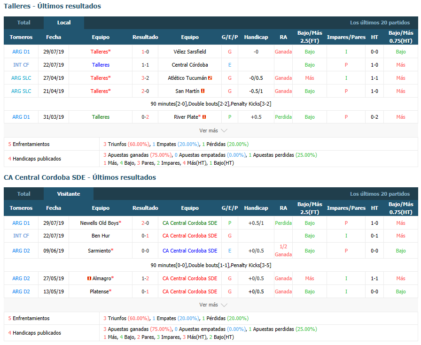
Task: Click the 2-0 result versus San Martín
Action: (x=145, y=91)
